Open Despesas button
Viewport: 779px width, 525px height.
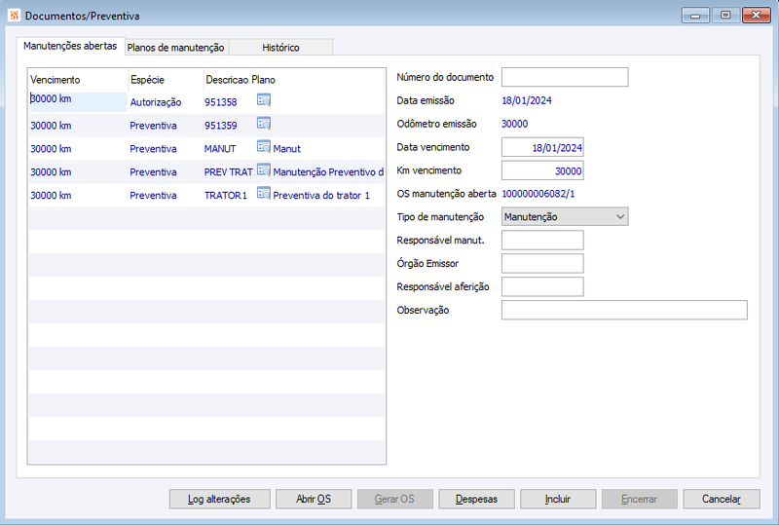(476, 499)
